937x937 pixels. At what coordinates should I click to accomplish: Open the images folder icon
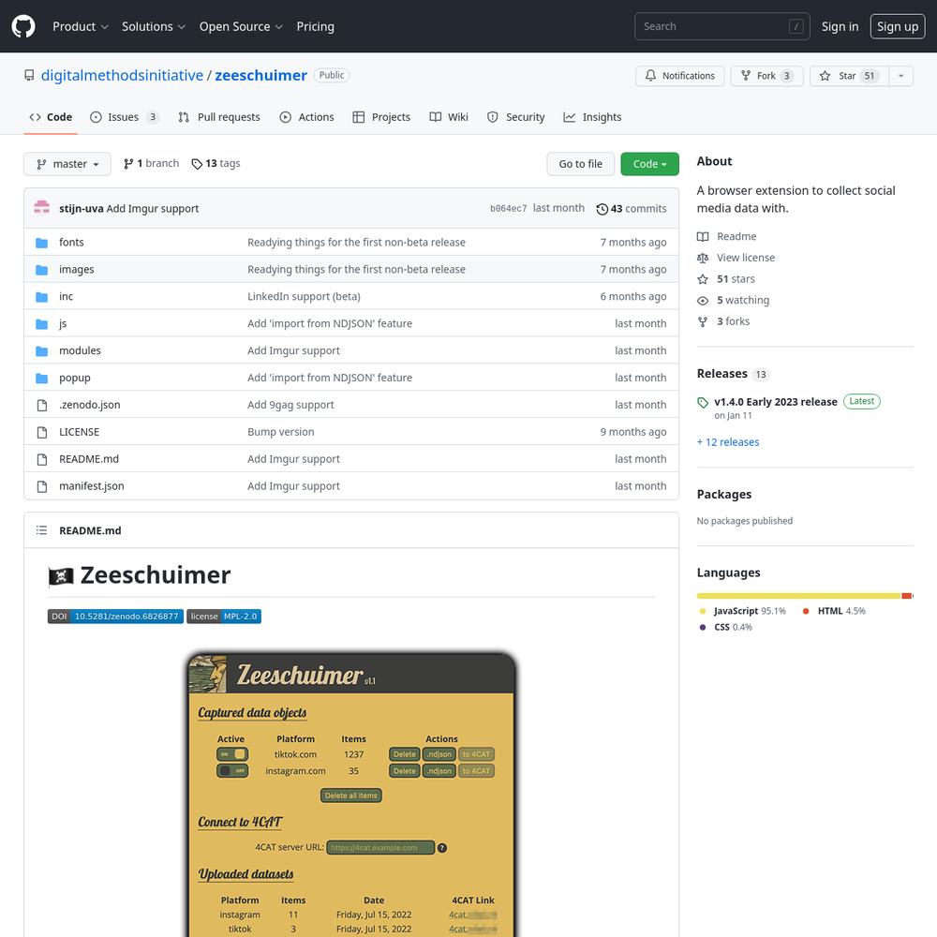click(42, 270)
